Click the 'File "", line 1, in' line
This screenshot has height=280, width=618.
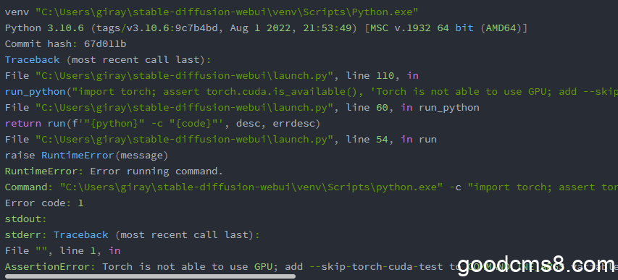click(62, 251)
